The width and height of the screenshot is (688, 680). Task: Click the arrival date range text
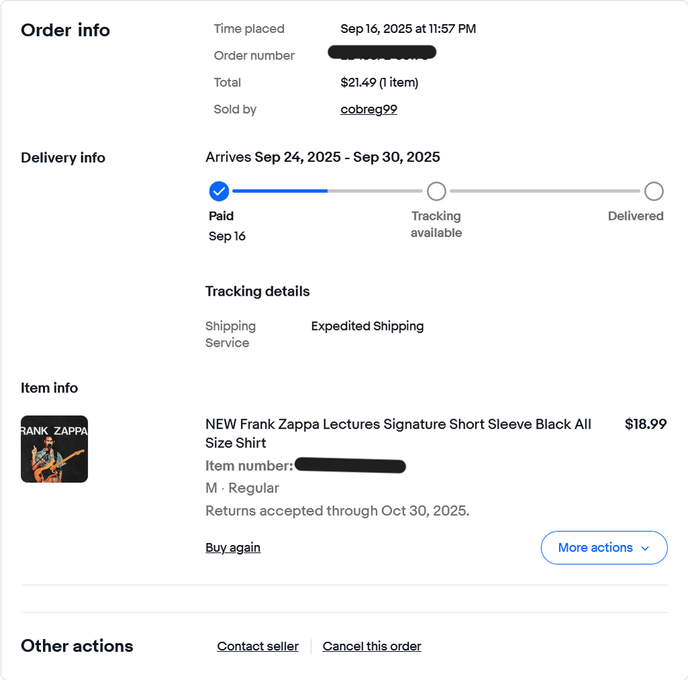tap(322, 157)
